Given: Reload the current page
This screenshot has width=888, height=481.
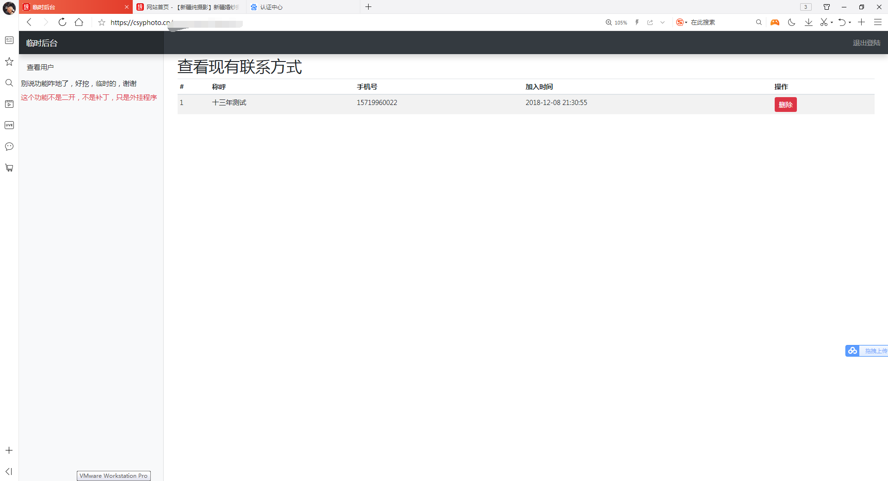Looking at the screenshot, I should coord(62,22).
